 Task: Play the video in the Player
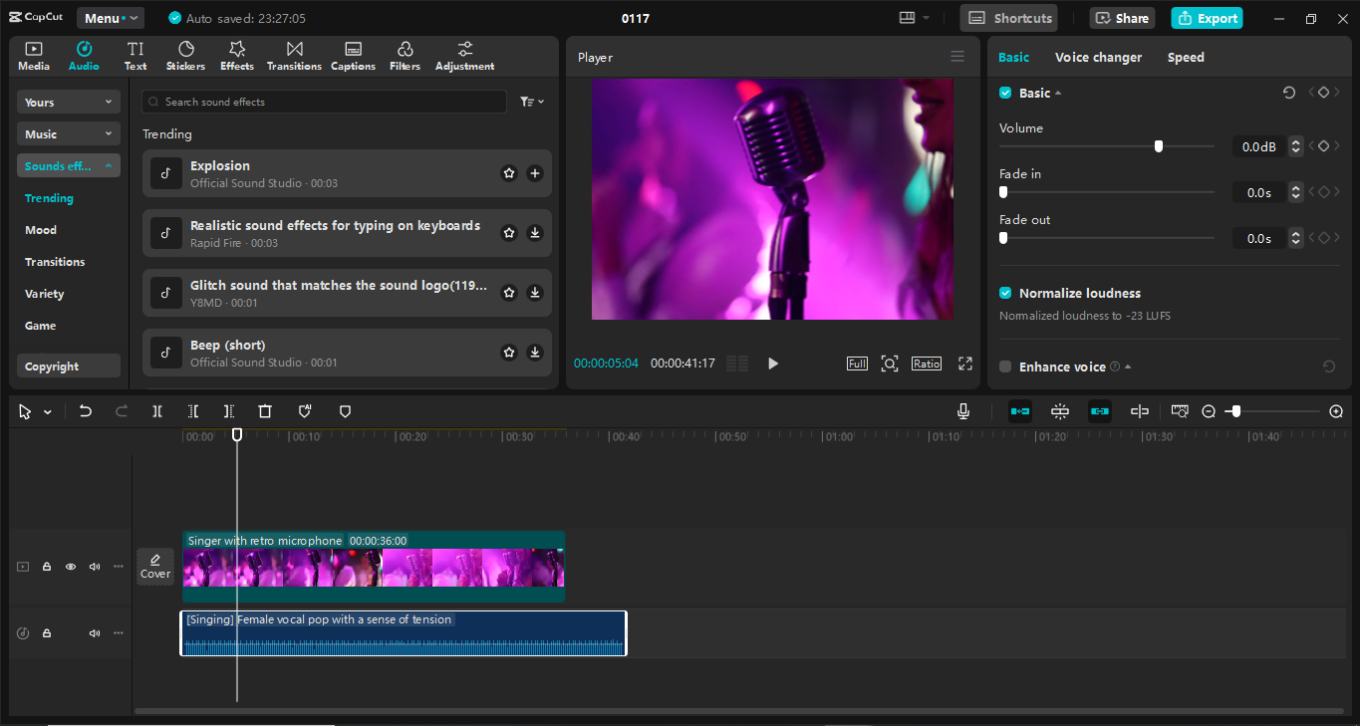pyautogui.click(x=773, y=363)
